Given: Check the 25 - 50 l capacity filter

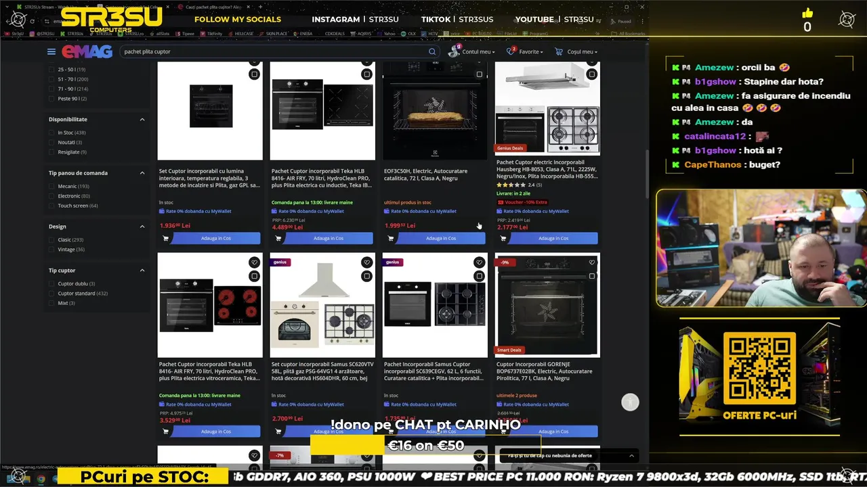Looking at the screenshot, I should [x=52, y=70].
